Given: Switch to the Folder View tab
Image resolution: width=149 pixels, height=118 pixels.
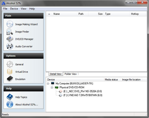Looking at the screenshot, I should pyautogui.click(x=71, y=74).
